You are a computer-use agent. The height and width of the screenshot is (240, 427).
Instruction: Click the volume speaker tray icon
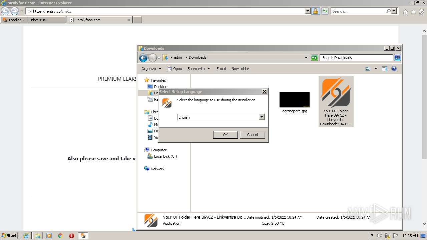(x=379, y=236)
